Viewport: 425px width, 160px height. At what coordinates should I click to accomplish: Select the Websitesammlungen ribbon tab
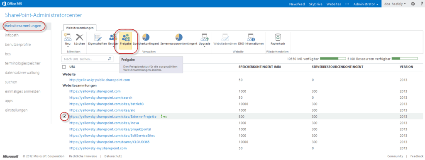coord(80,28)
